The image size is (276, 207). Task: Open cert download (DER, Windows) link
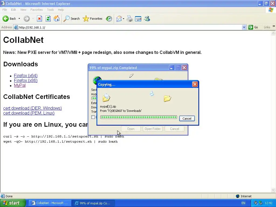(32, 108)
